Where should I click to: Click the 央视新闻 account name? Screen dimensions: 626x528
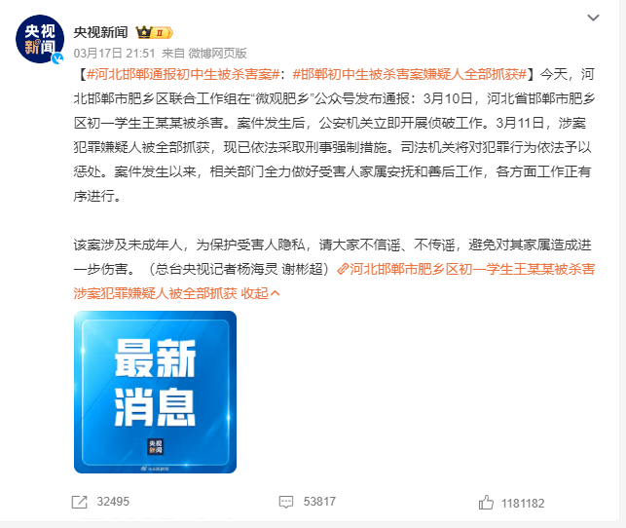click(x=100, y=32)
